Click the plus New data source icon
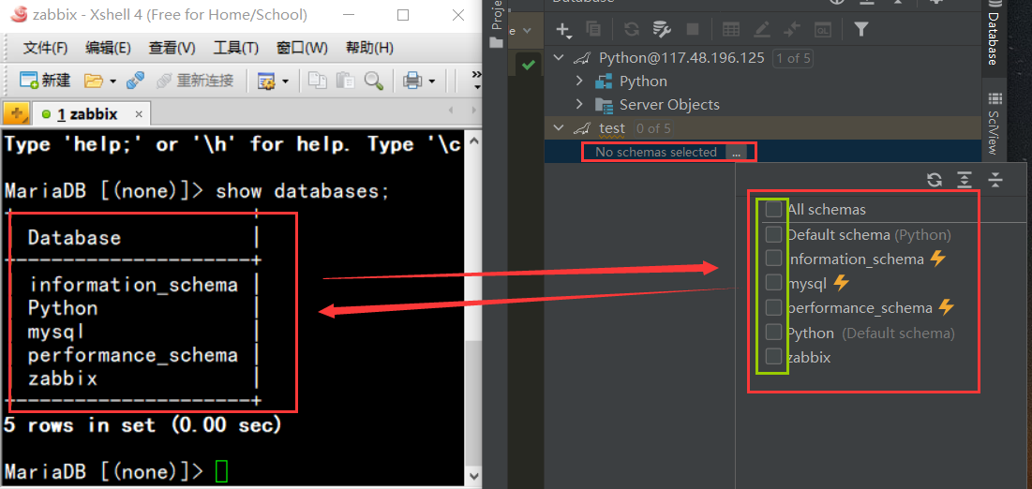Viewport: 1032px width, 489px height. [x=562, y=29]
